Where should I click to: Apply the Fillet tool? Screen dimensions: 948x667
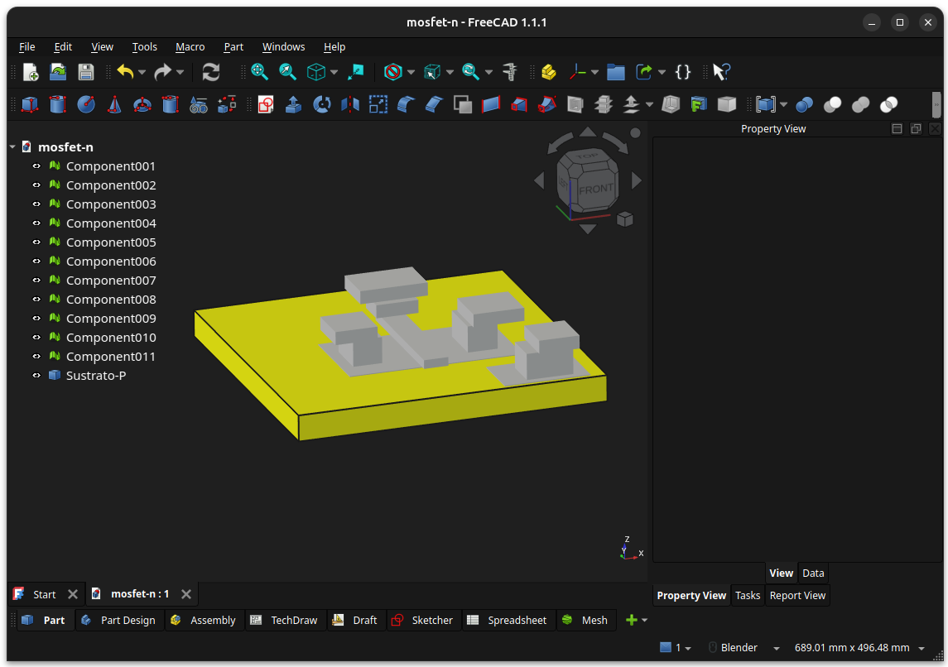406,104
